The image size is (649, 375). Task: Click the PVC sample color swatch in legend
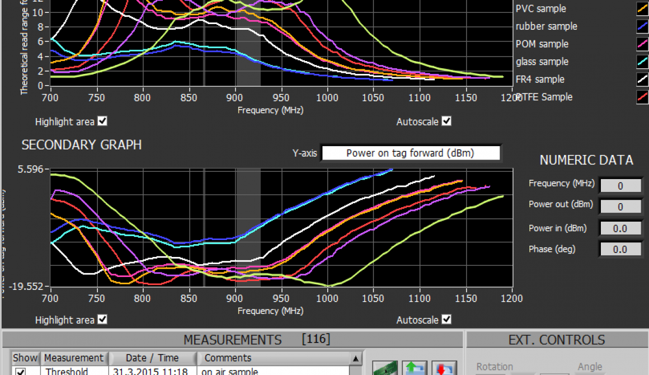pos(642,8)
